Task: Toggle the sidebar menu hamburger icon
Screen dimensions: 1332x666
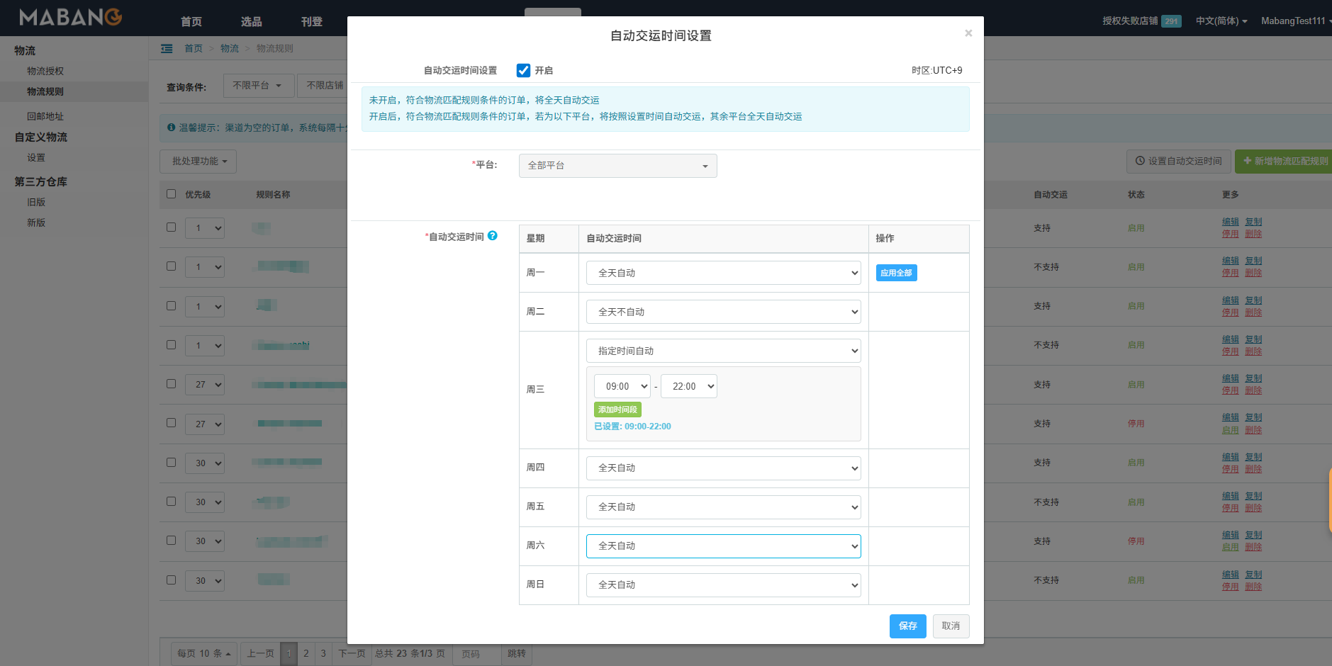Action: pos(167,49)
